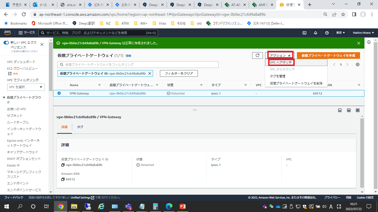The height and width of the screenshot is (212, 378).
Task: Select the VPN-Gateway row radio button
Action: (x=59, y=93)
